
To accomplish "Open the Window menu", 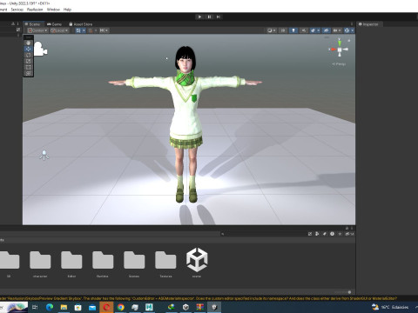I will tap(53, 10).
